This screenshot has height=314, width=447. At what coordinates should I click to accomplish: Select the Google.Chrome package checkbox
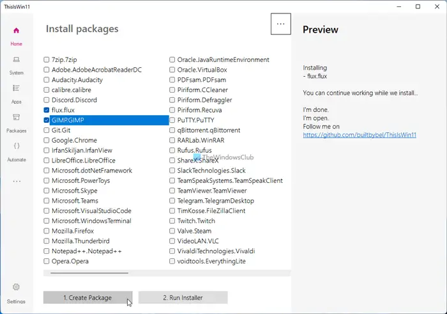coord(47,140)
